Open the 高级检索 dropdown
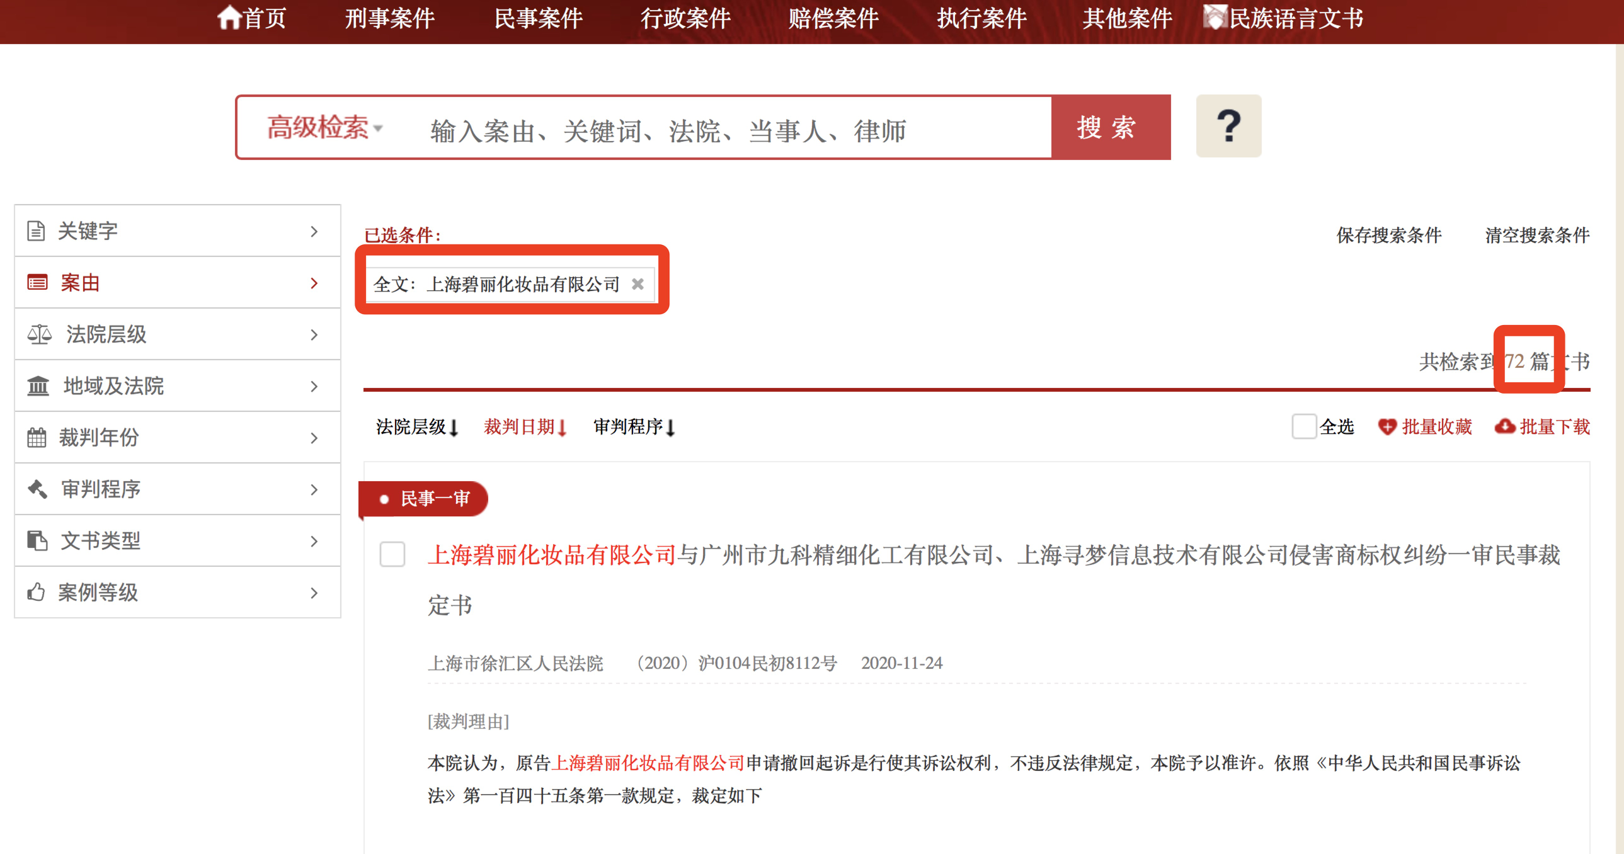The image size is (1624, 854). tap(324, 128)
